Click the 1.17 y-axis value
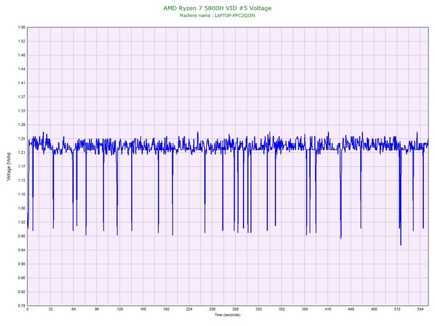435x326 pixels. pyautogui.click(x=21, y=166)
